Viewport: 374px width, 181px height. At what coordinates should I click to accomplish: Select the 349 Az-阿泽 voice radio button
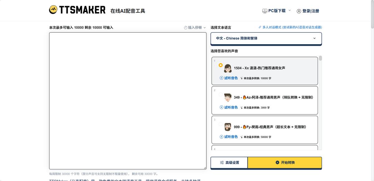pyautogui.click(x=221, y=94)
